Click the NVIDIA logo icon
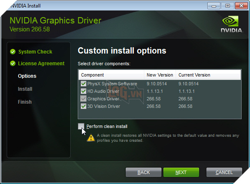Viewport: 250px width, 184px height. (x=232, y=24)
